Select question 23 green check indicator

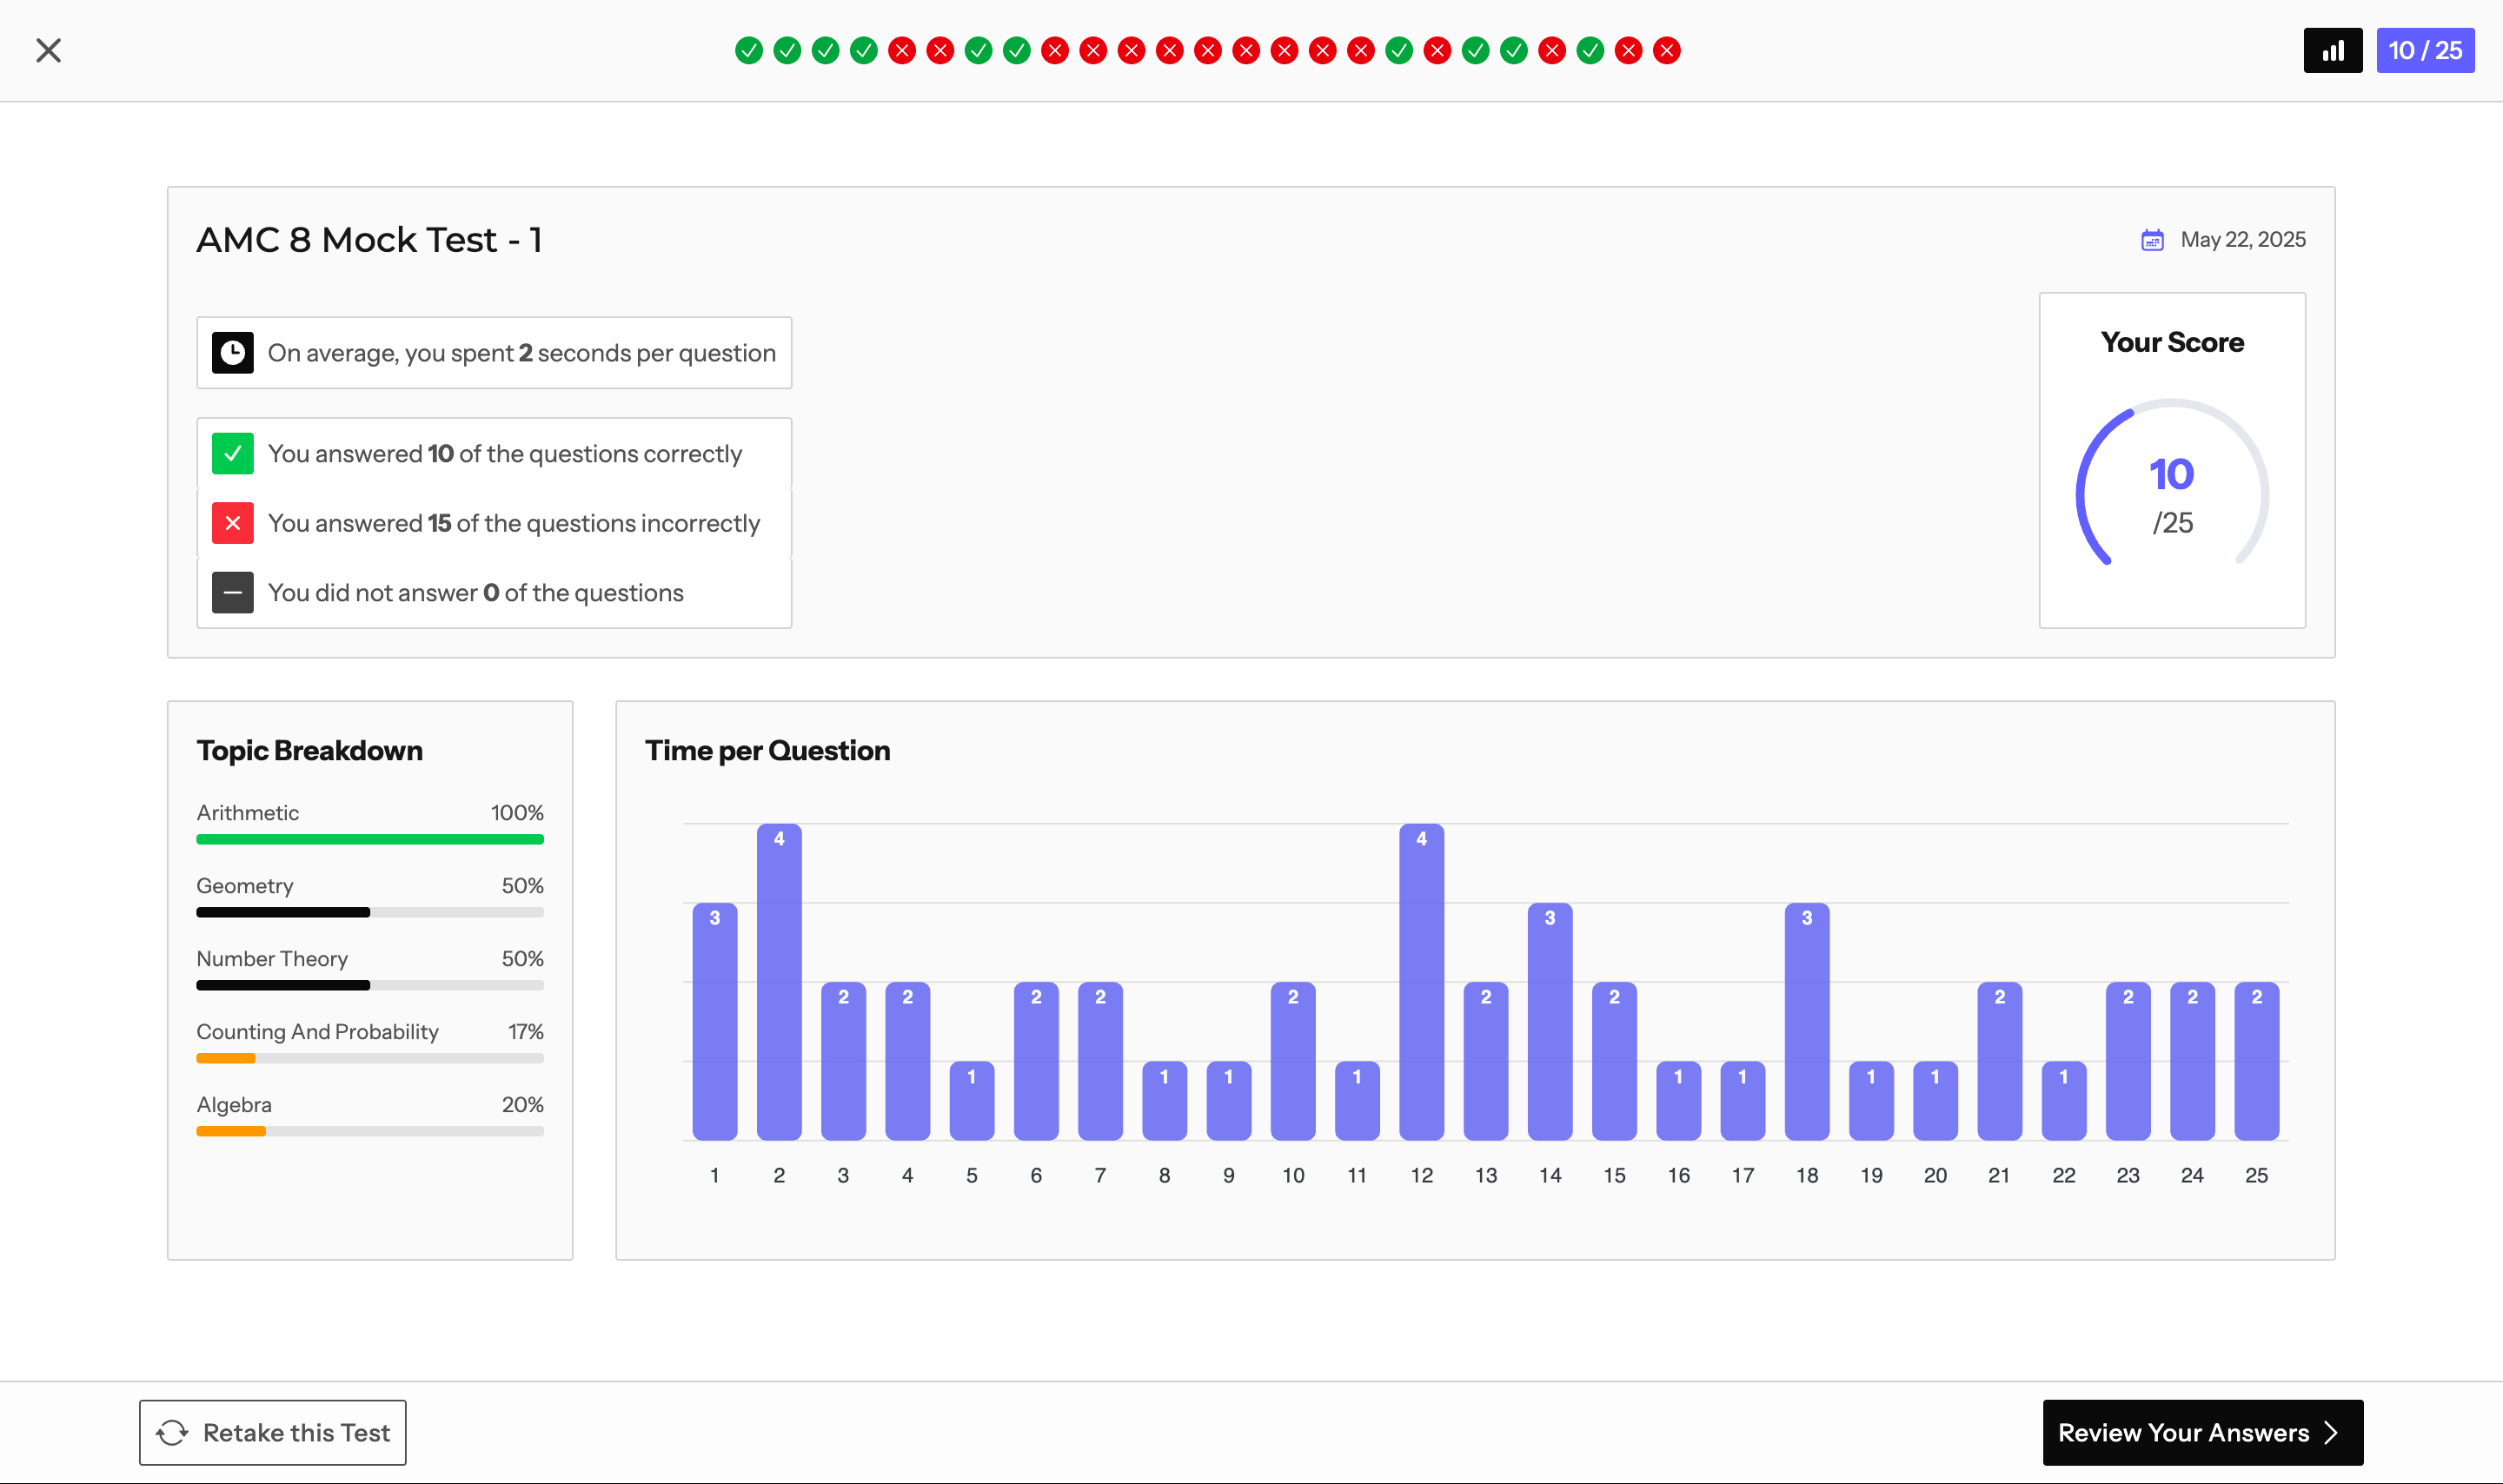1590,50
